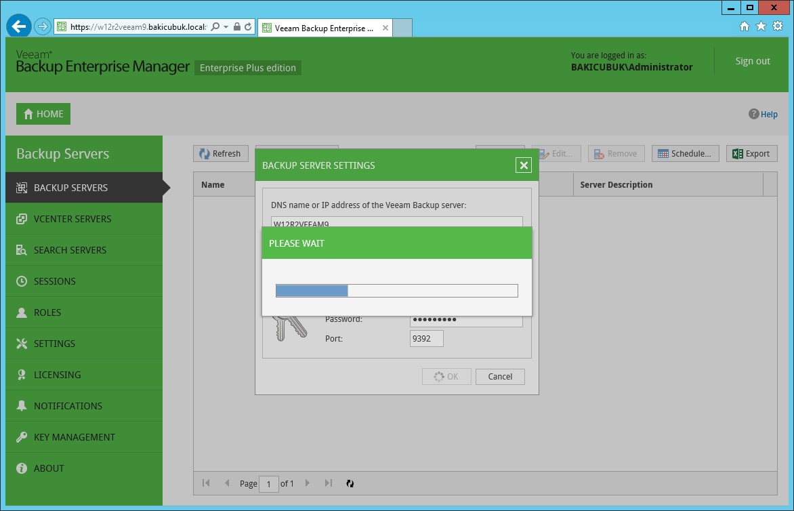The height and width of the screenshot is (511, 794).
Task: Click the Refresh toolbar button
Action: coord(220,153)
